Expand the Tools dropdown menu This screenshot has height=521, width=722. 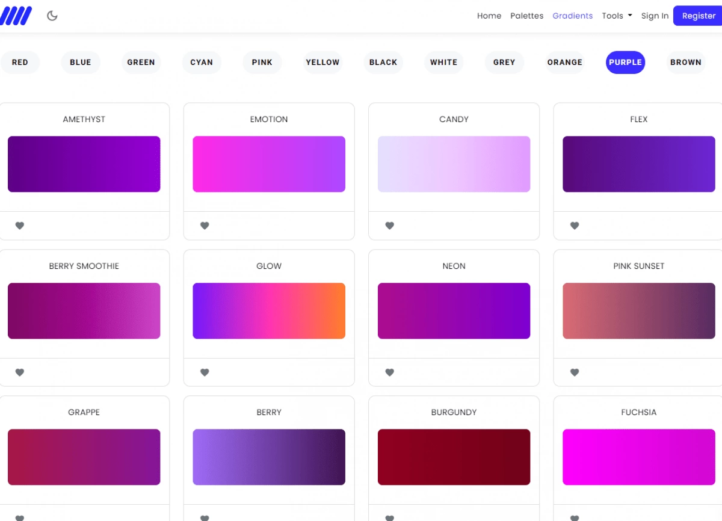(x=617, y=16)
